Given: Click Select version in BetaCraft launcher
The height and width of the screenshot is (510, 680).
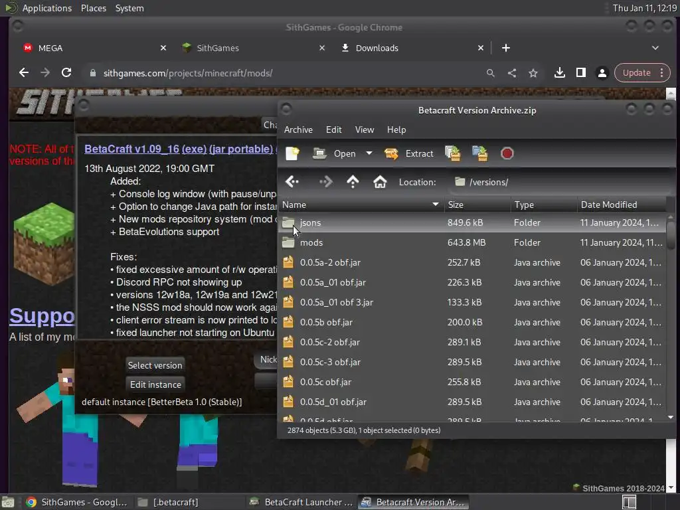Looking at the screenshot, I should (x=155, y=365).
